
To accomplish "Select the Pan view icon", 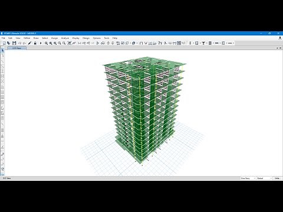I will tap(69, 43).
